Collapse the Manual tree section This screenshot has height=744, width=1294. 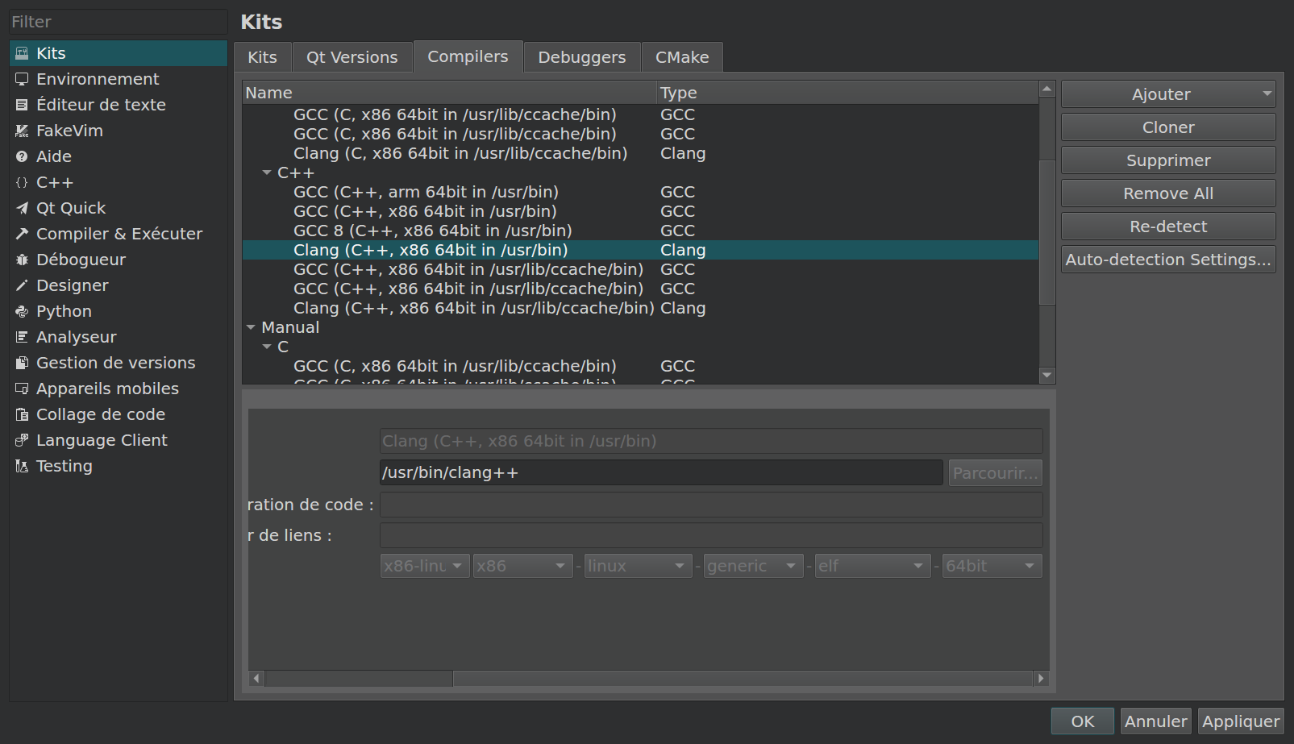251,327
